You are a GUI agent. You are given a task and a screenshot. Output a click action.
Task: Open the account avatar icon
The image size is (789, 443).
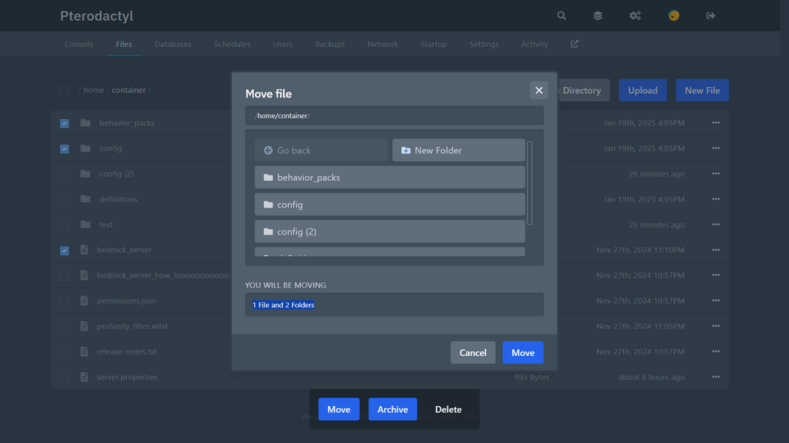[674, 16]
